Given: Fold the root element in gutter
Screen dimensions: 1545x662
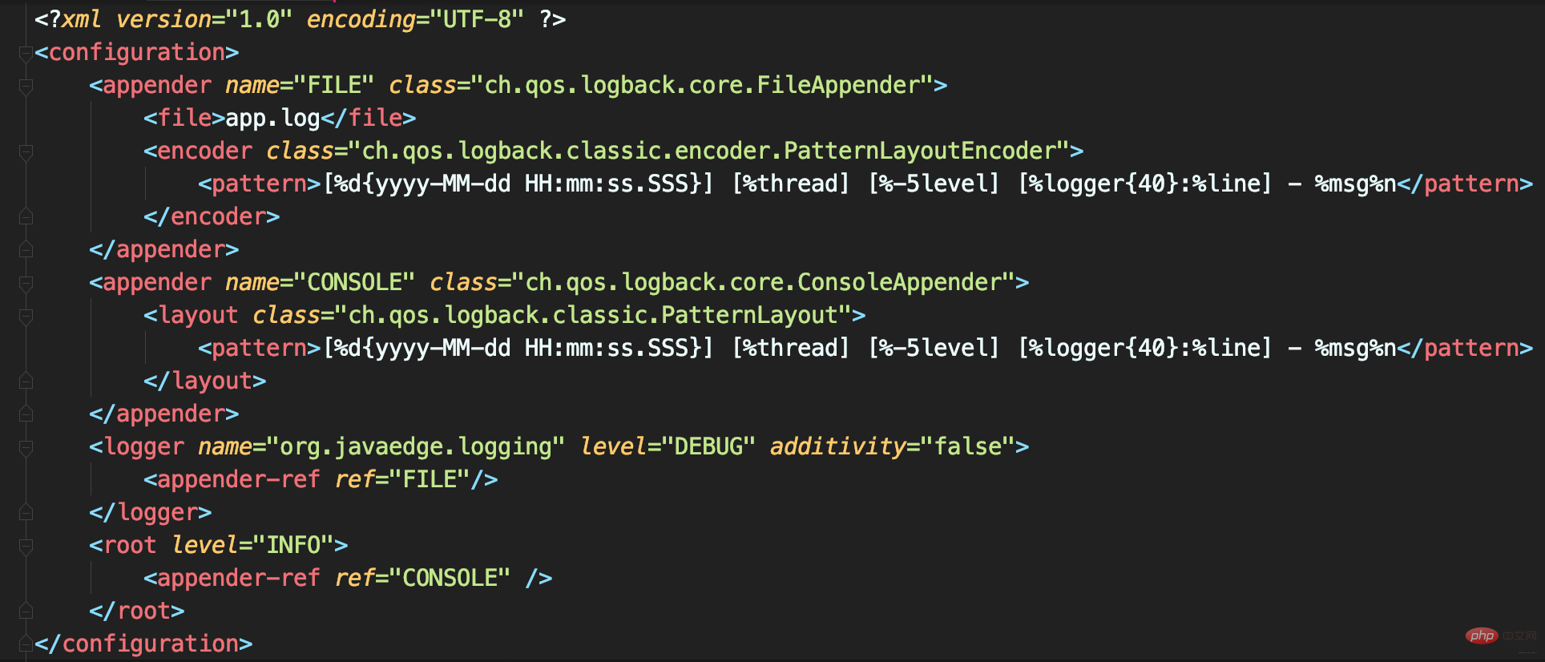Looking at the screenshot, I should [x=26, y=546].
